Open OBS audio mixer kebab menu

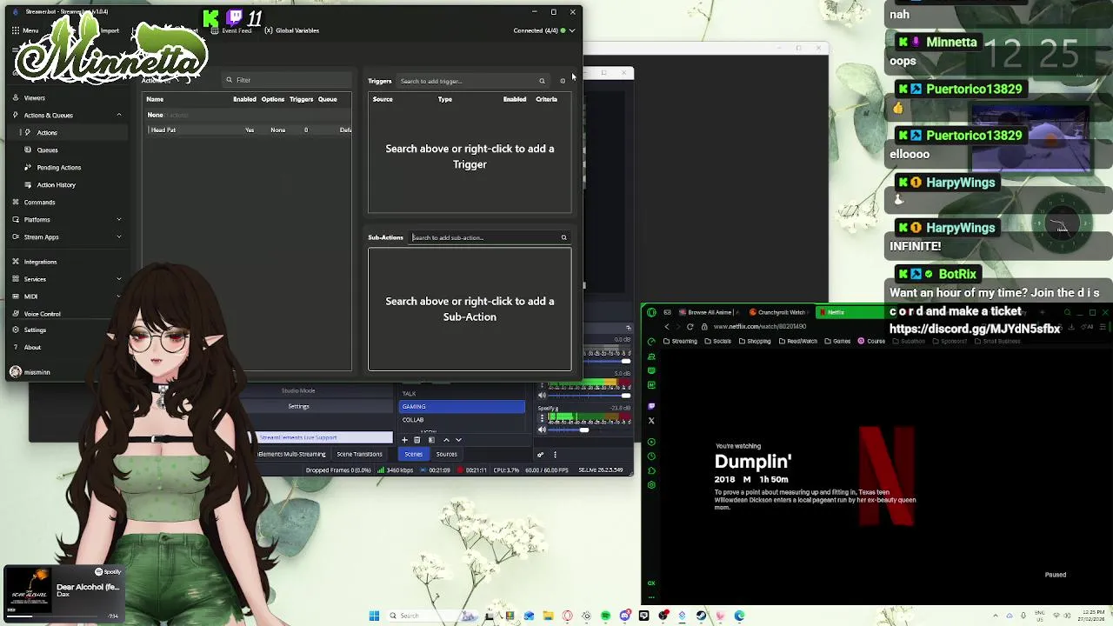click(555, 454)
